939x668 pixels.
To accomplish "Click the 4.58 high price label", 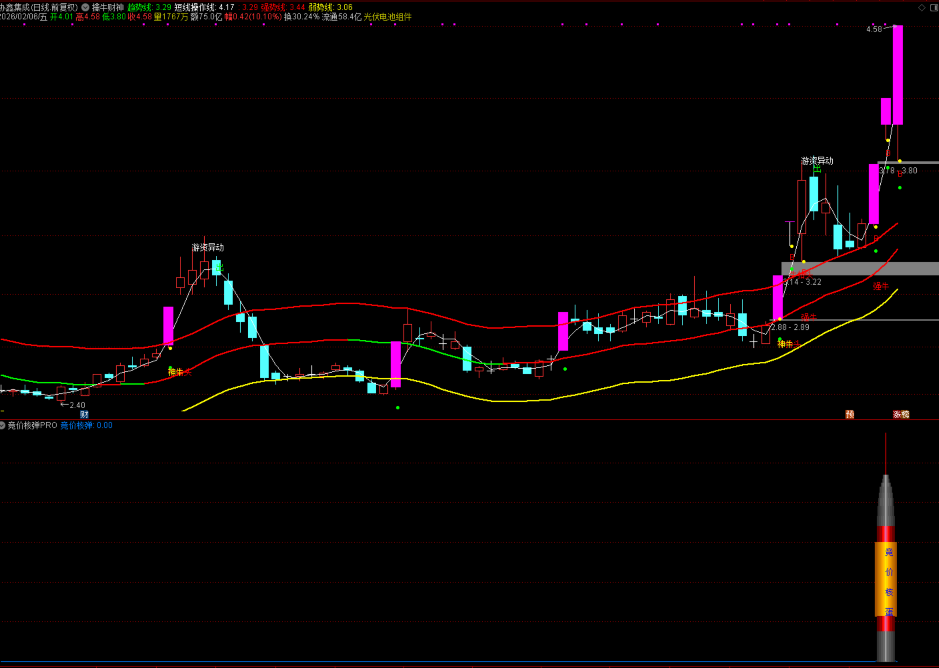I will pyautogui.click(x=874, y=29).
